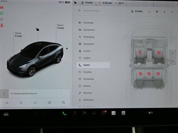Click the down chevron beside seat diagram
Image resolution: width=178 pixels, height=133 pixels.
pos(172,61)
